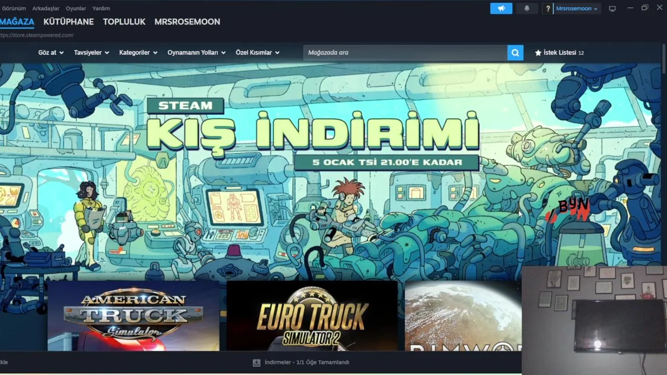667x375 pixels.
Task: Expand the Tavsiyeler dropdown
Action: tap(92, 53)
